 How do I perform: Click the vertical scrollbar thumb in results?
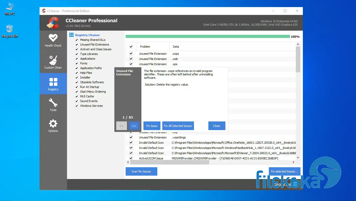click(298, 59)
